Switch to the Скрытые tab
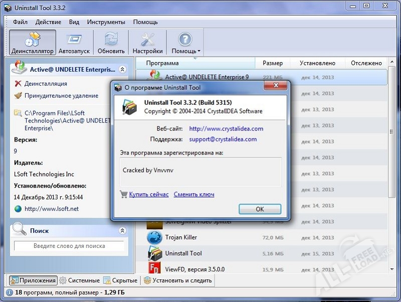Viewport: 401px width, 302px height. (x=120, y=280)
